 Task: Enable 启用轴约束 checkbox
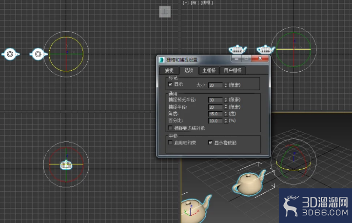[x=170, y=142]
